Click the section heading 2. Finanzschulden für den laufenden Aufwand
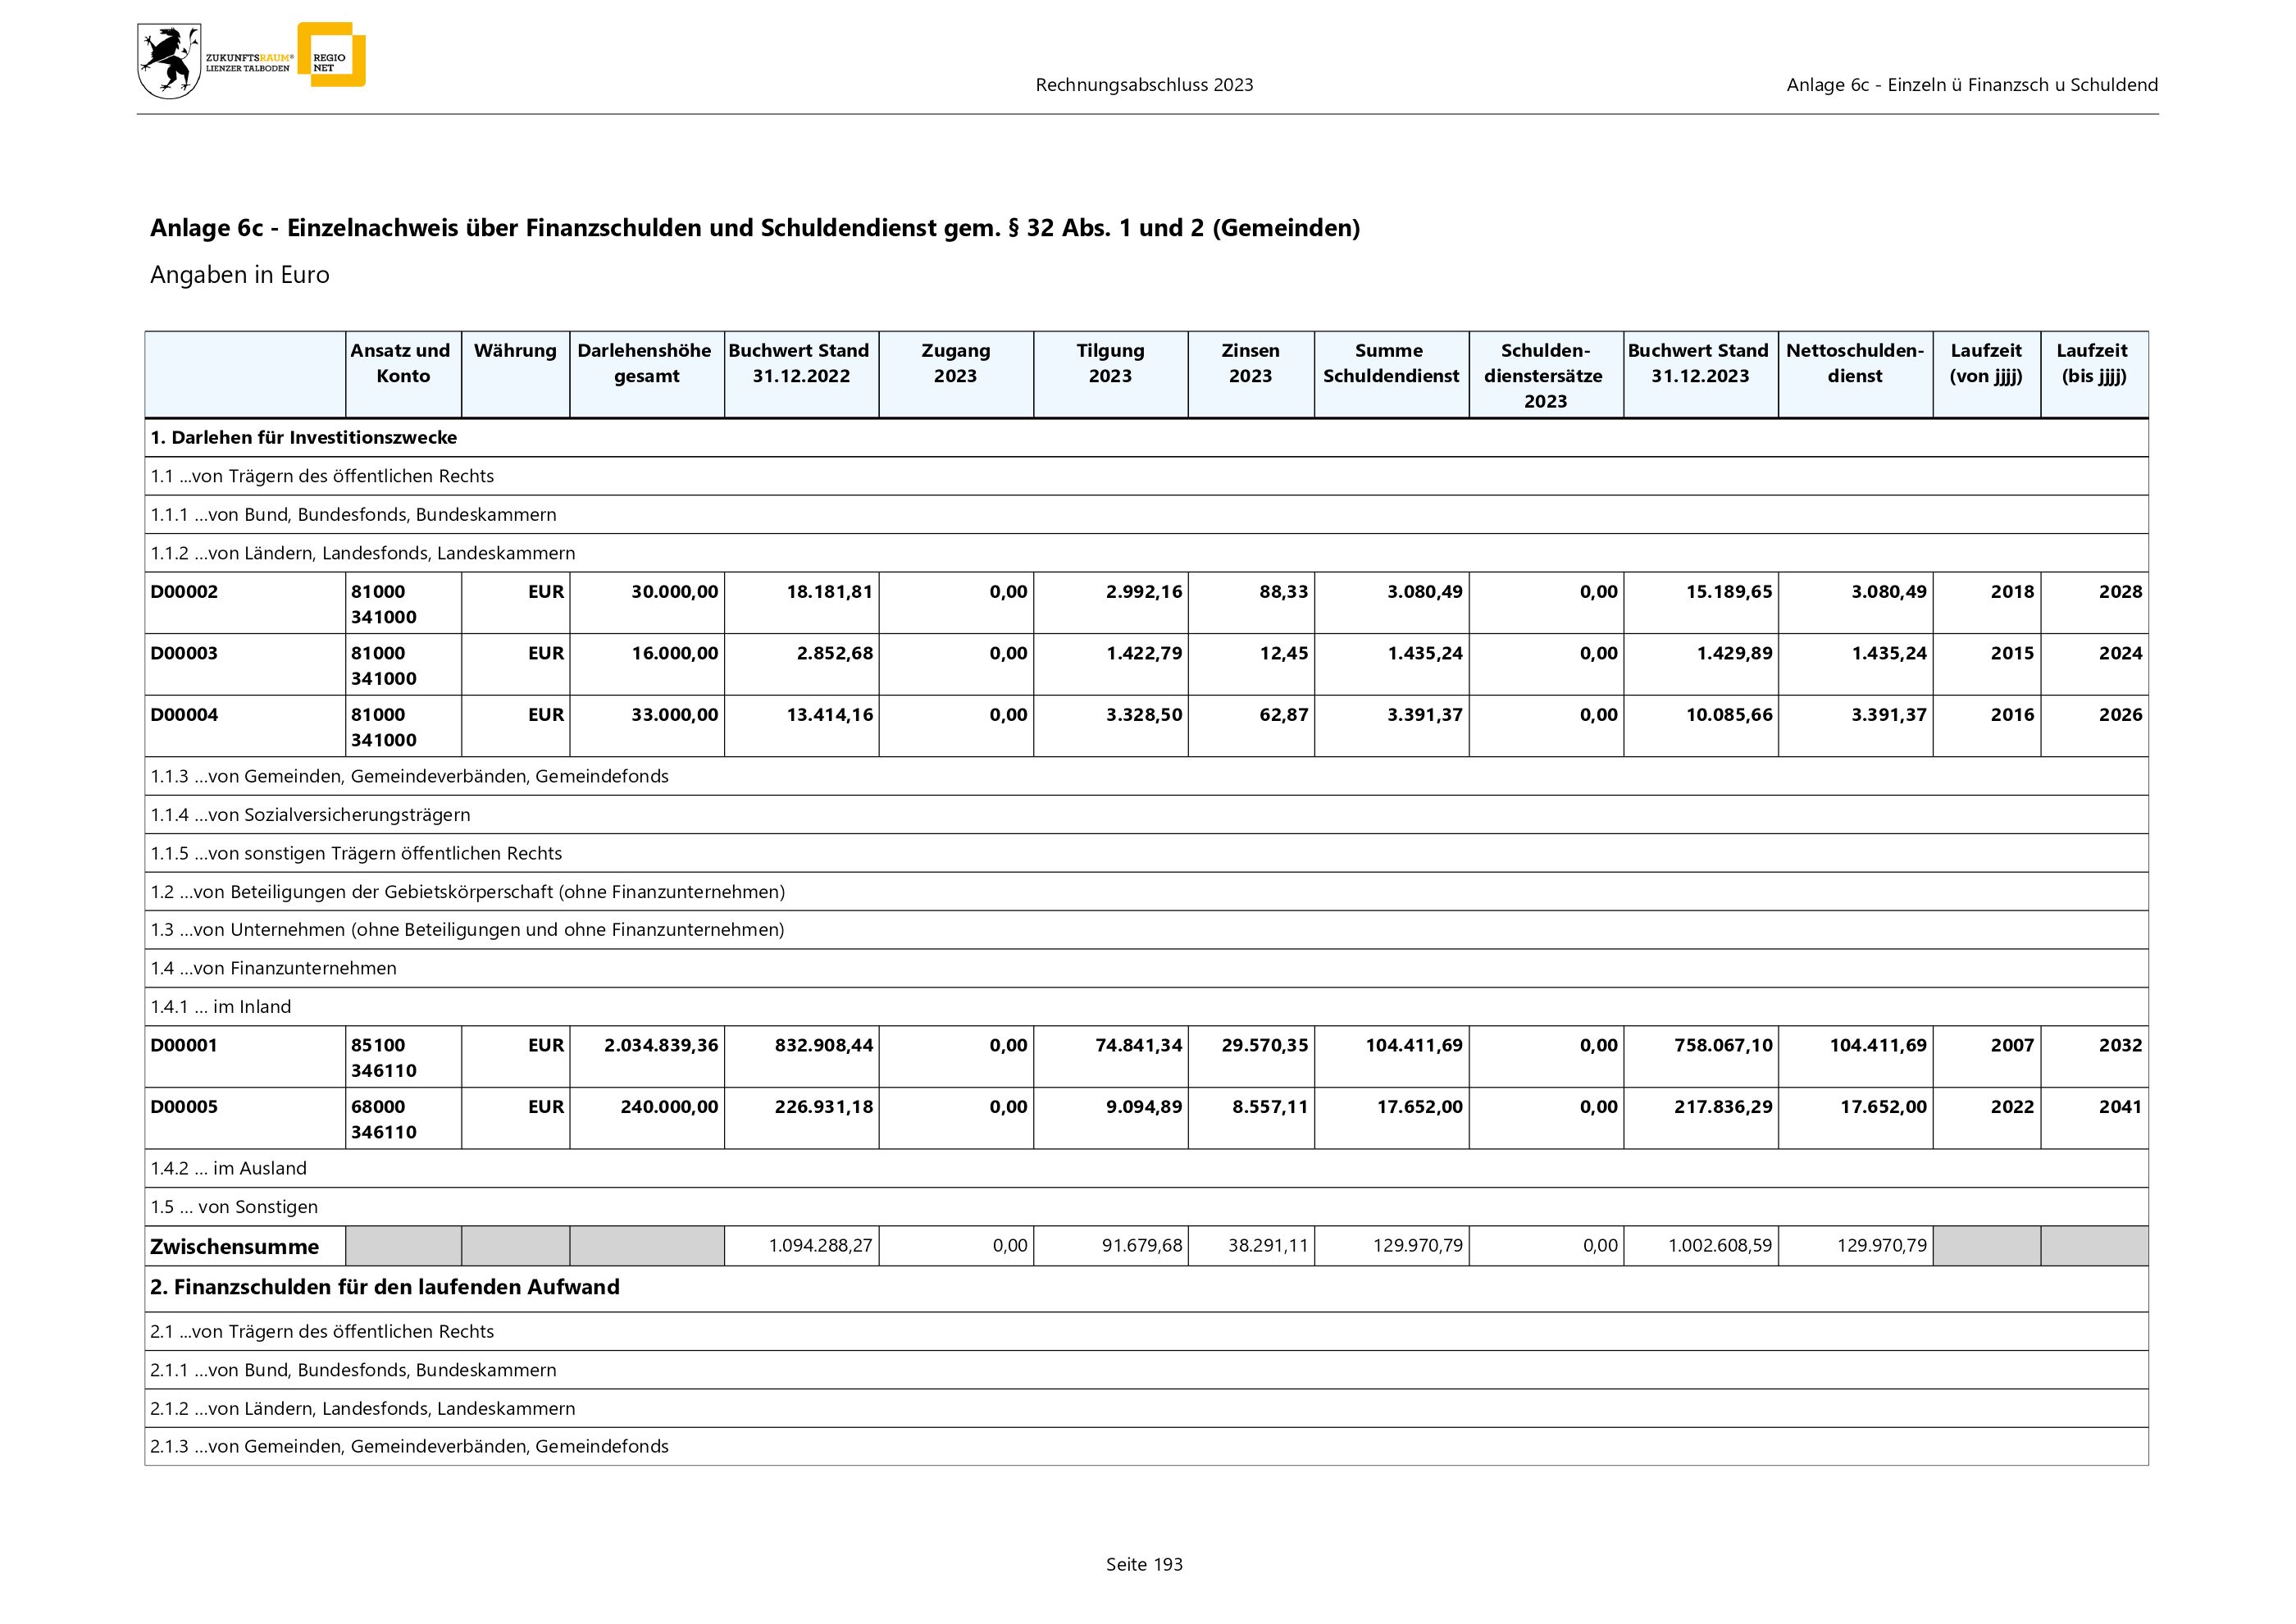 (x=385, y=1288)
